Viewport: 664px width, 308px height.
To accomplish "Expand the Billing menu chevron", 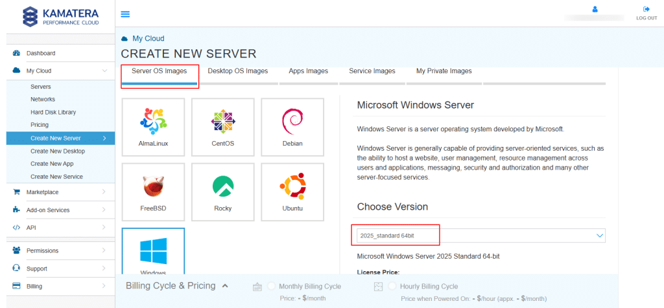I will tap(104, 286).
